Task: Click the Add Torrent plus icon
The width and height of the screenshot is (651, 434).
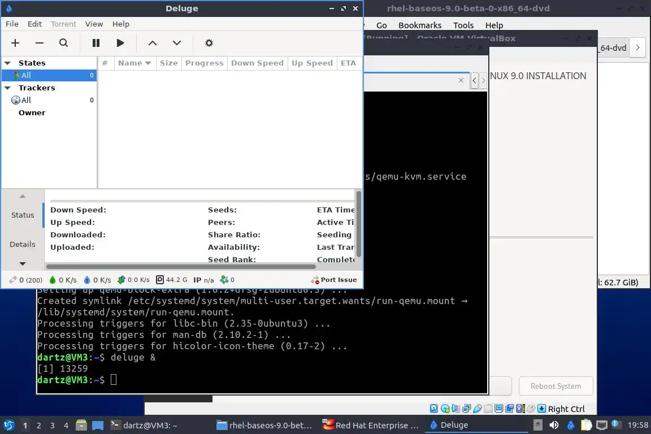Action: click(15, 43)
